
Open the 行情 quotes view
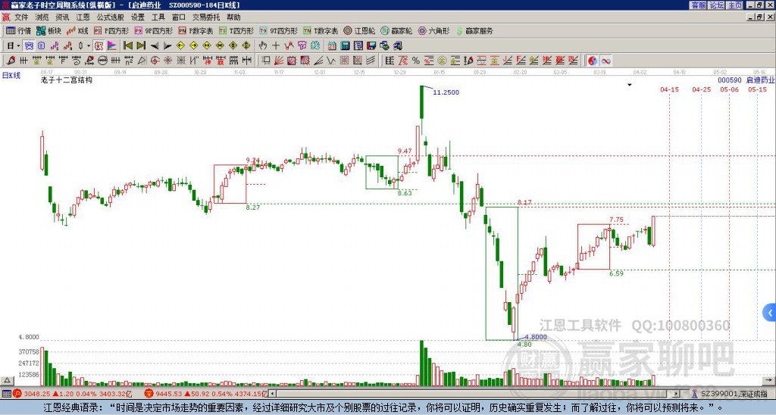click(18, 30)
